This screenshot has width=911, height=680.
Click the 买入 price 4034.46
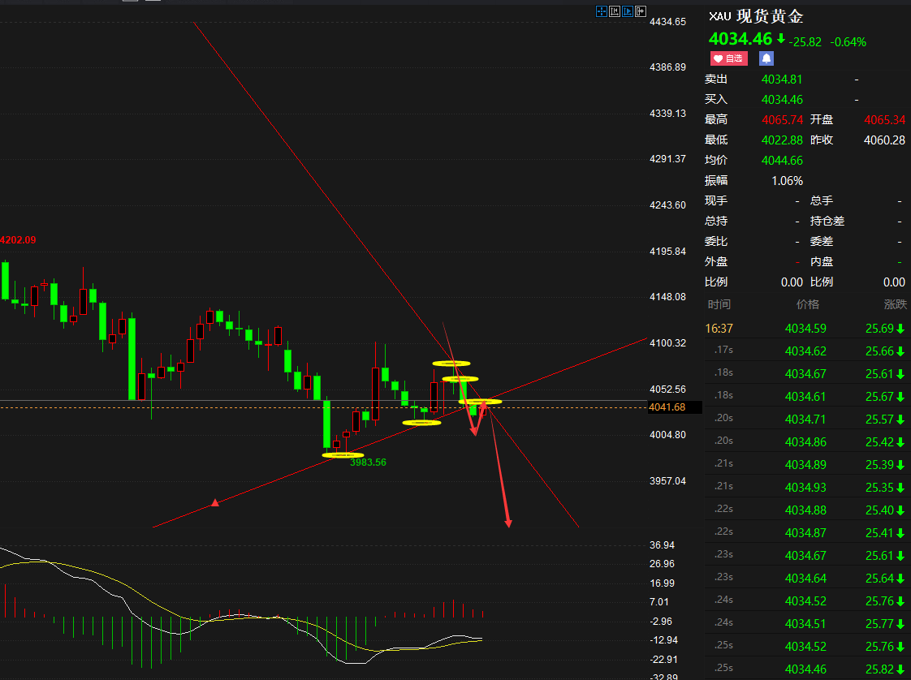[781, 100]
